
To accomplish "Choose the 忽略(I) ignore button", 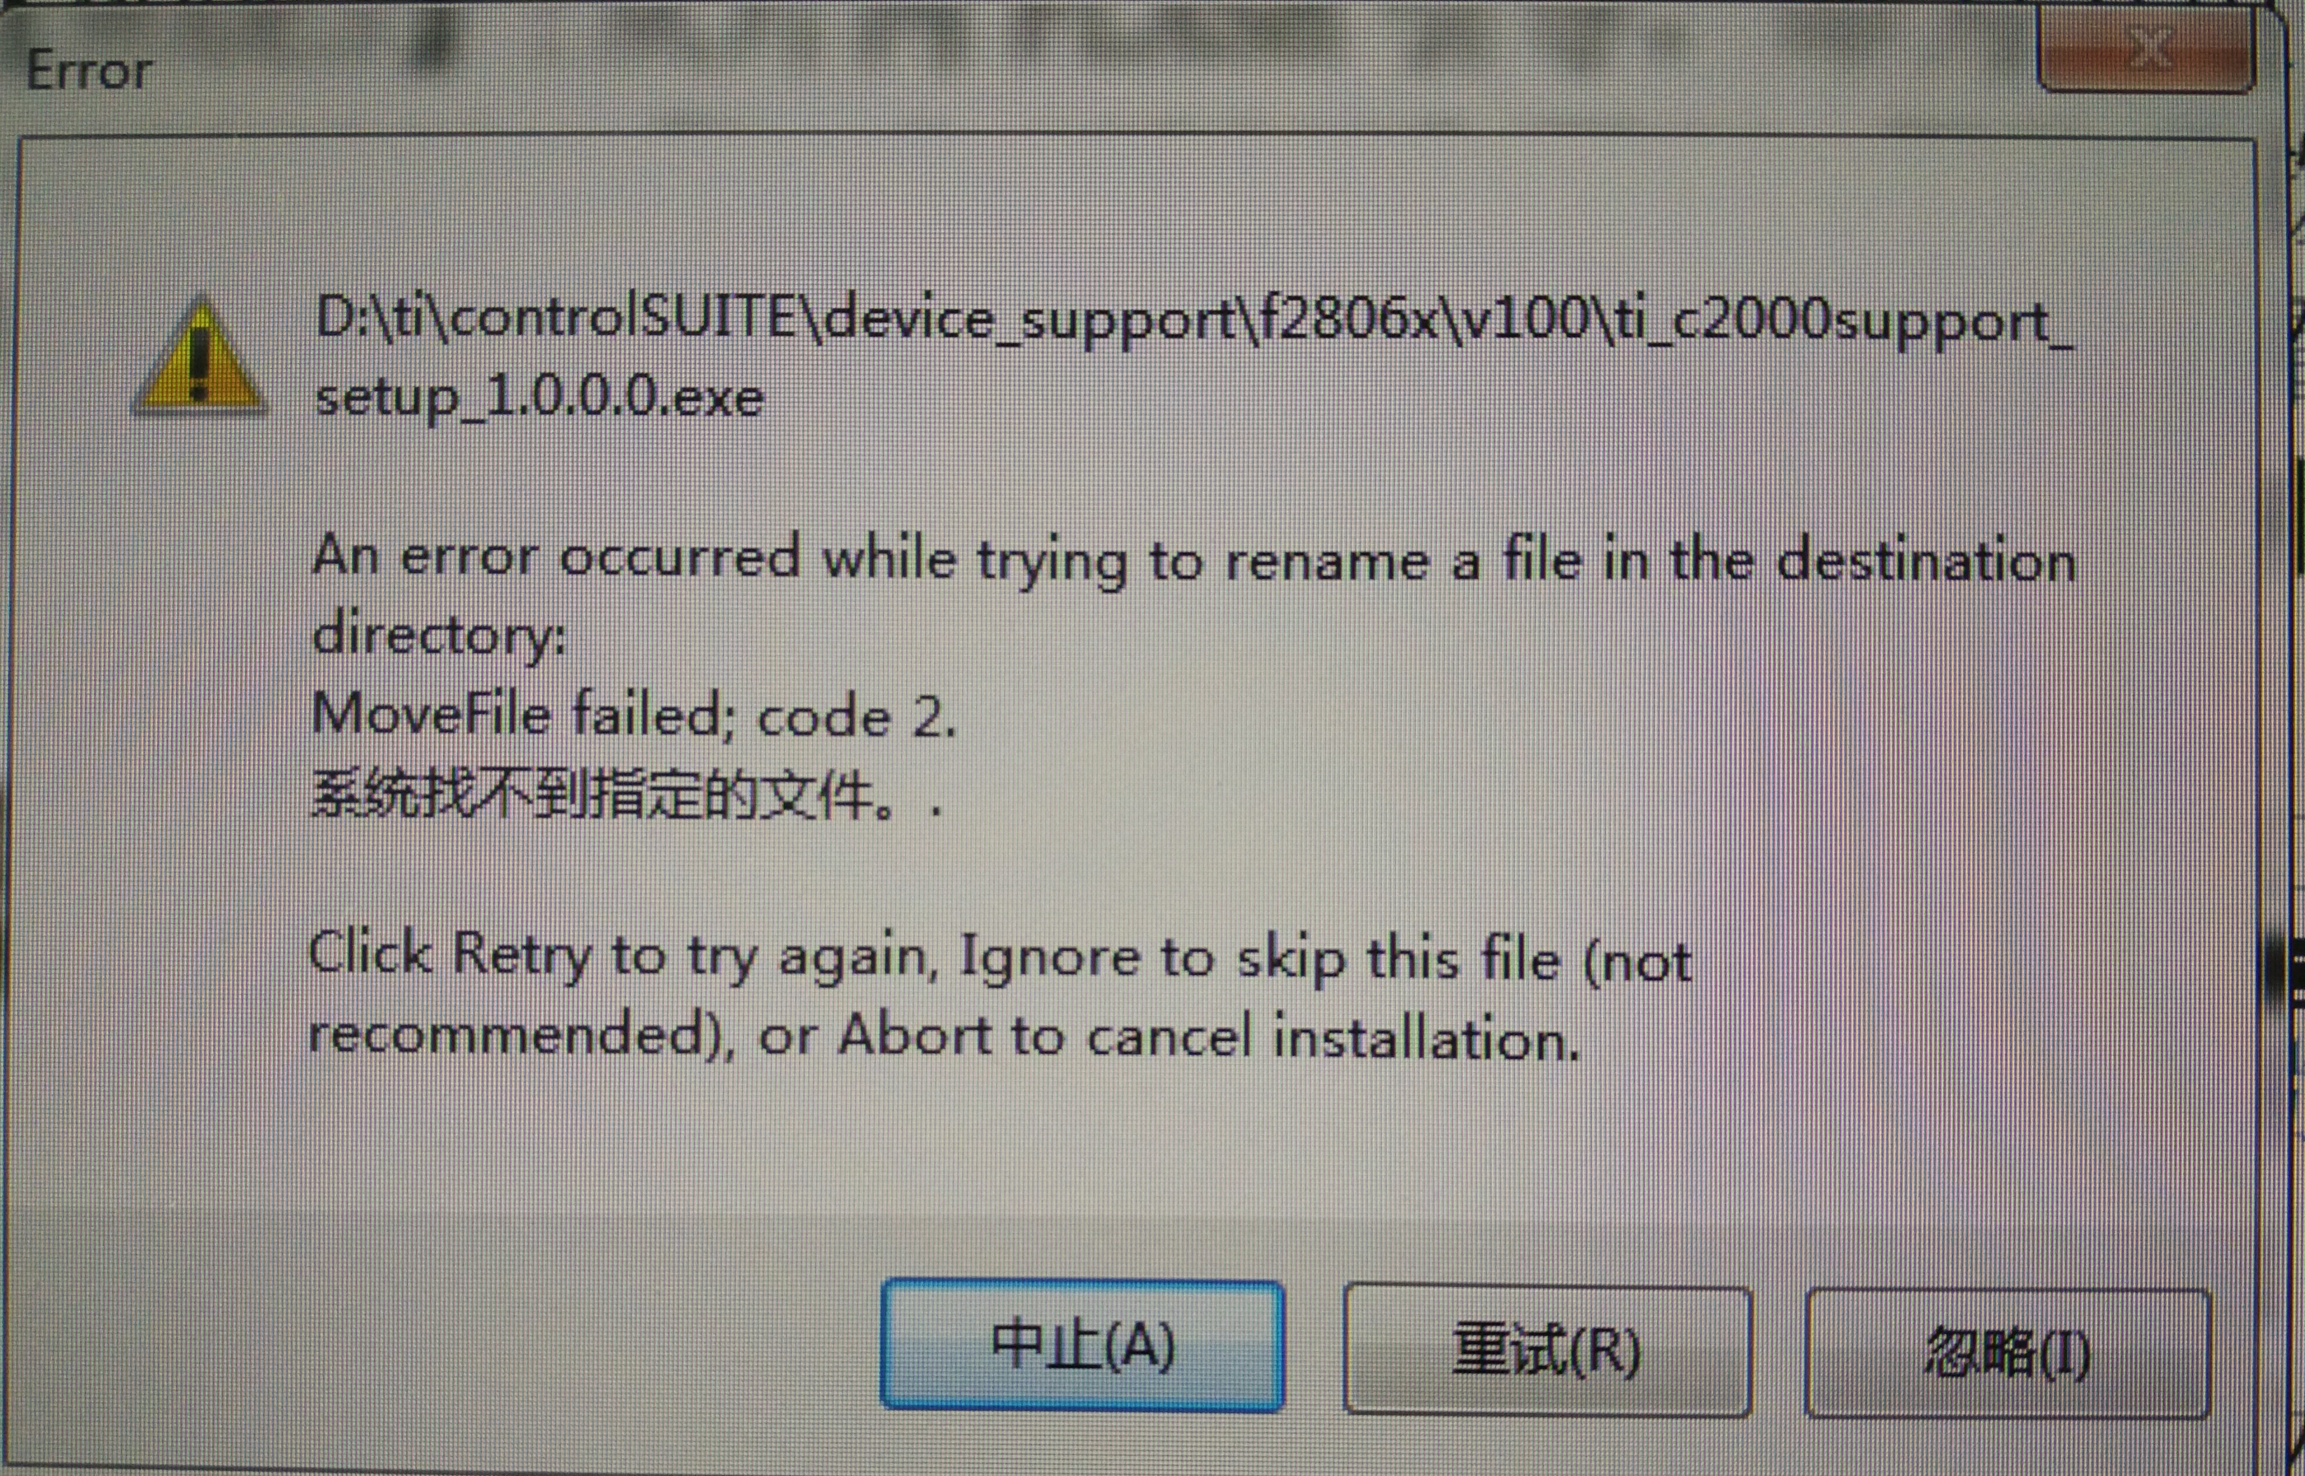I will tap(2008, 1354).
